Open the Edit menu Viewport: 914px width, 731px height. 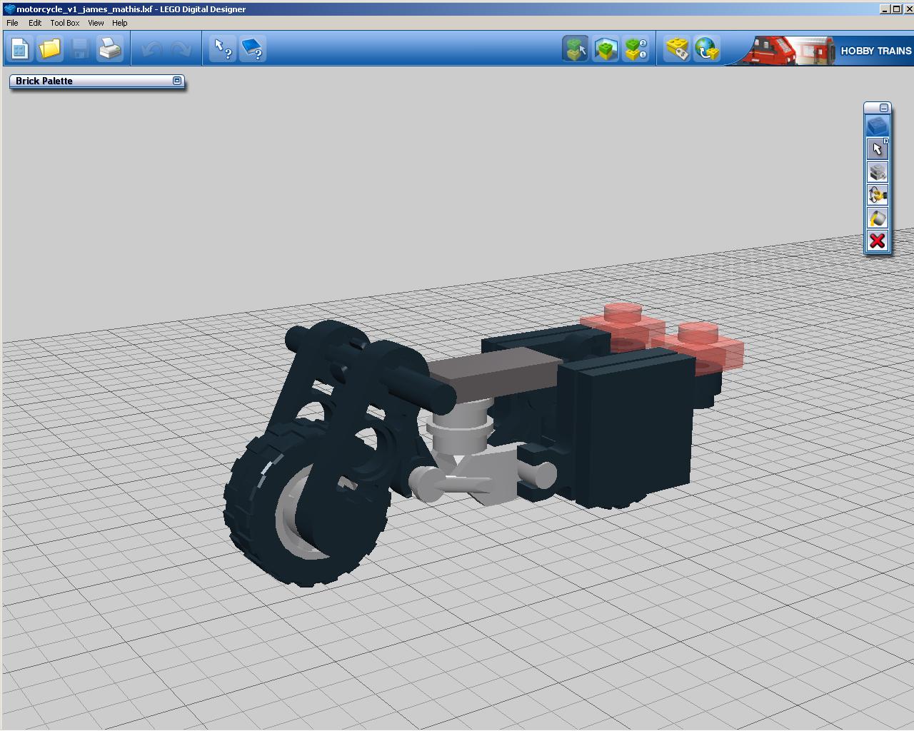pos(34,23)
